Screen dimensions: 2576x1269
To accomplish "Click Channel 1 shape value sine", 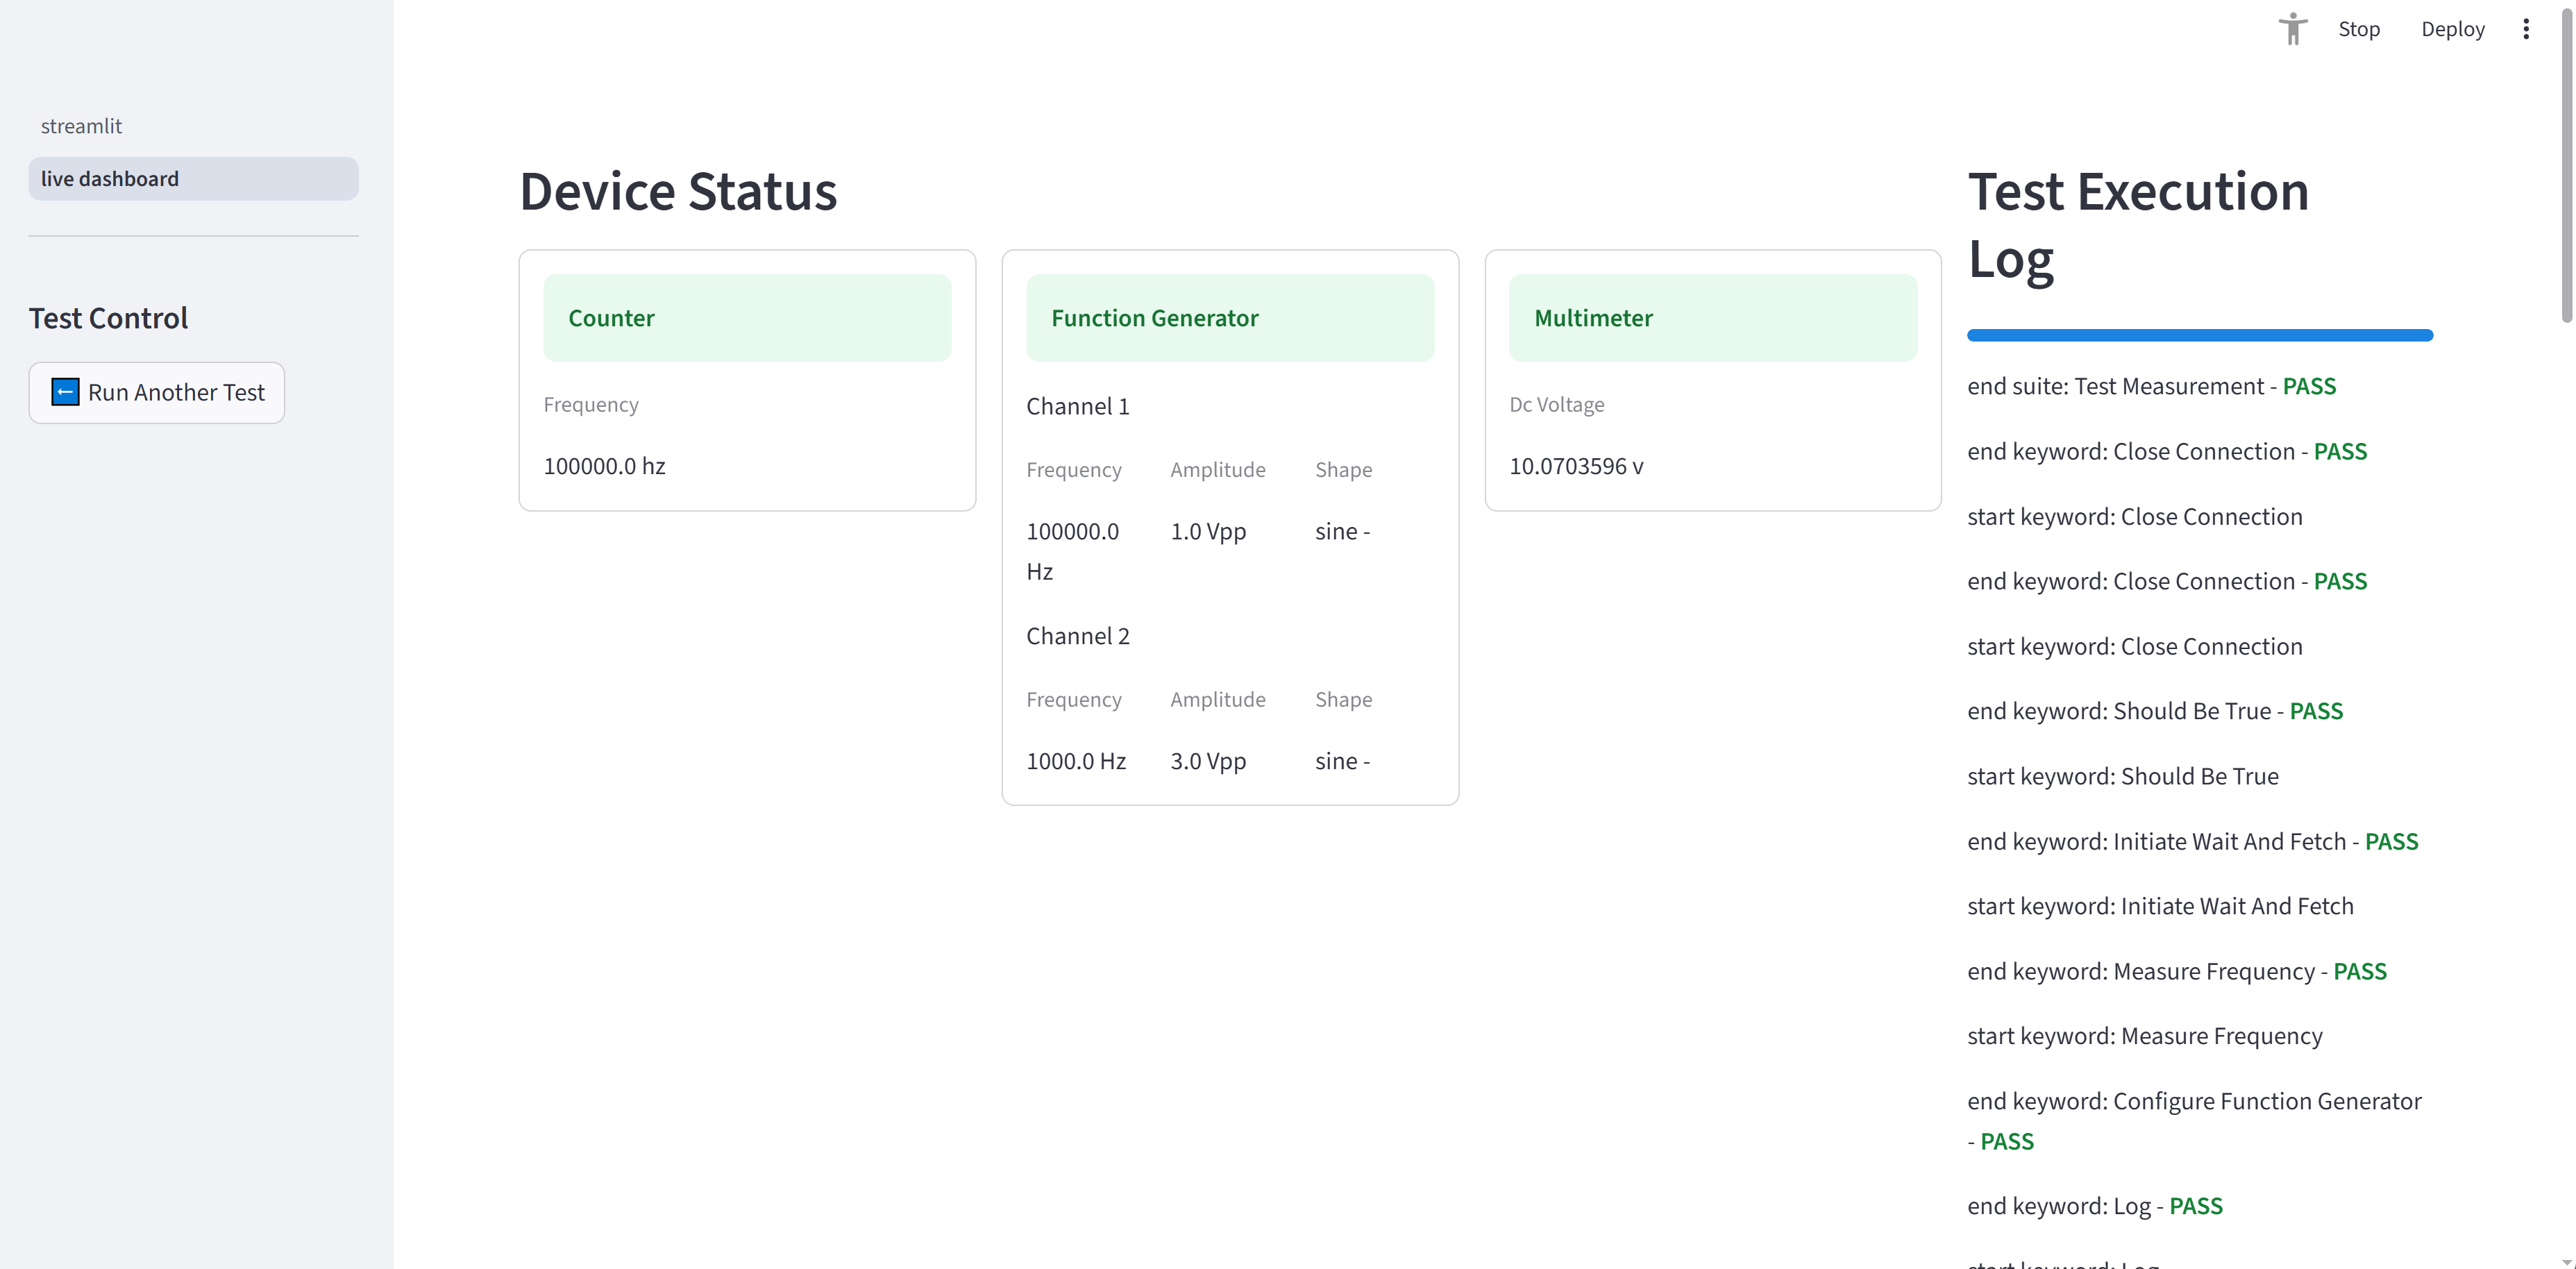I will tap(1342, 531).
